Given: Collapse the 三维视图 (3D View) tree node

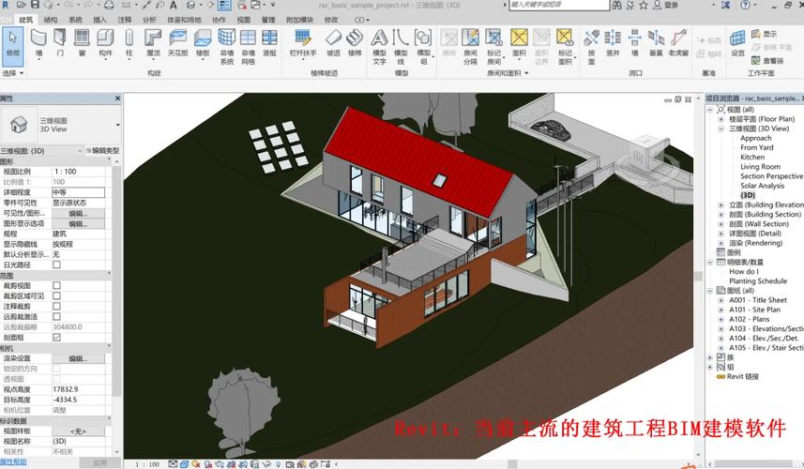Looking at the screenshot, I should coord(721,129).
